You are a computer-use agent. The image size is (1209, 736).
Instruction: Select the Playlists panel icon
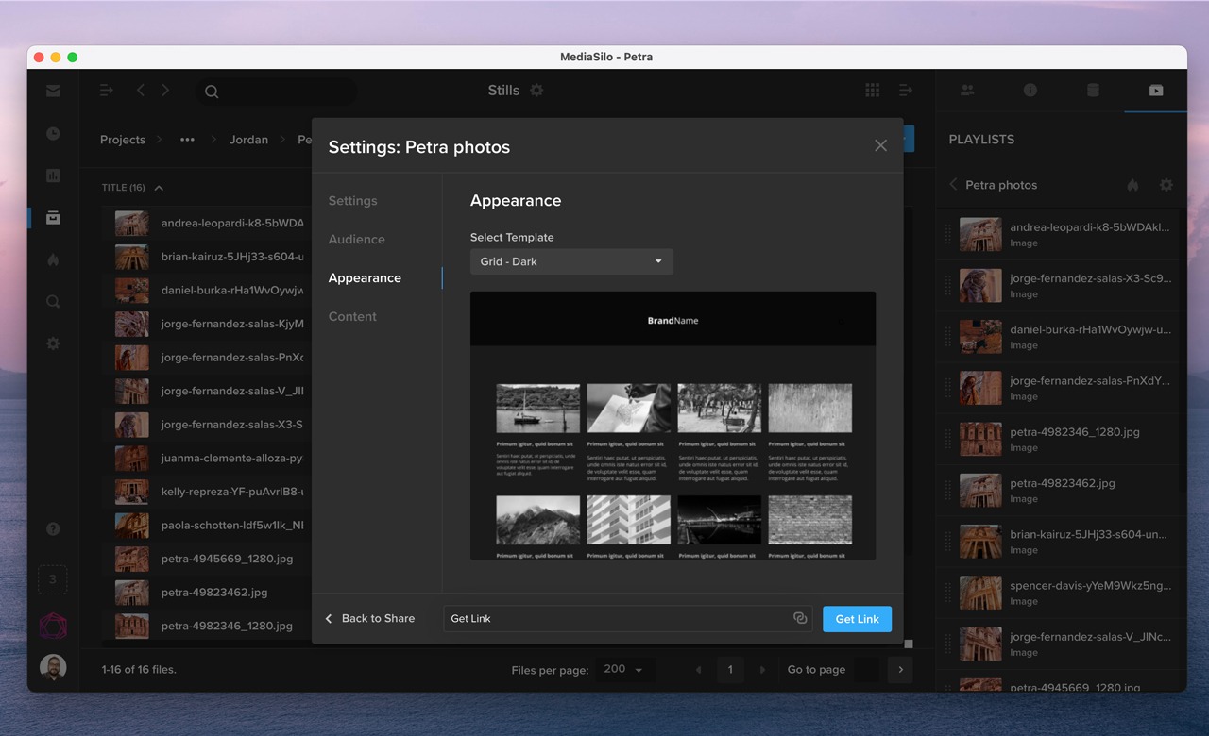tap(1155, 91)
